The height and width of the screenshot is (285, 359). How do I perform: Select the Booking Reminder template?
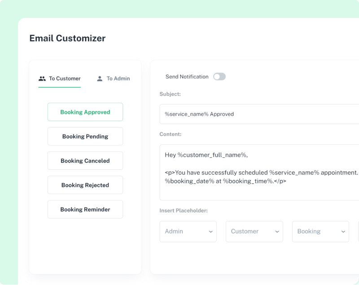click(85, 209)
